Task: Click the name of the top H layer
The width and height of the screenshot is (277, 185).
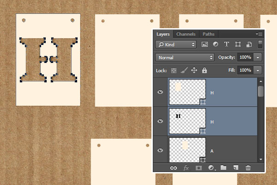Action: coord(212,93)
